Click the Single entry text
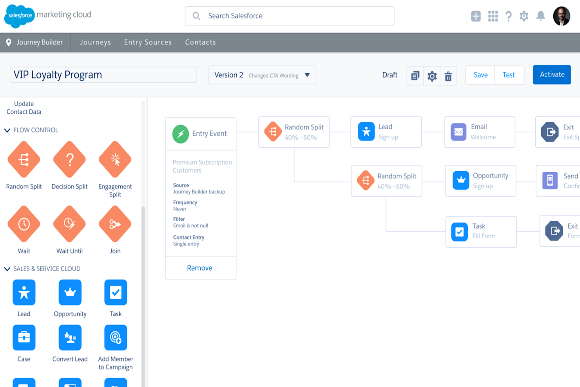This screenshot has height=387, width=580. (186, 244)
